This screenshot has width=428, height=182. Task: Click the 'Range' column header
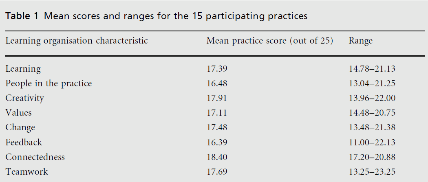pos(360,41)
